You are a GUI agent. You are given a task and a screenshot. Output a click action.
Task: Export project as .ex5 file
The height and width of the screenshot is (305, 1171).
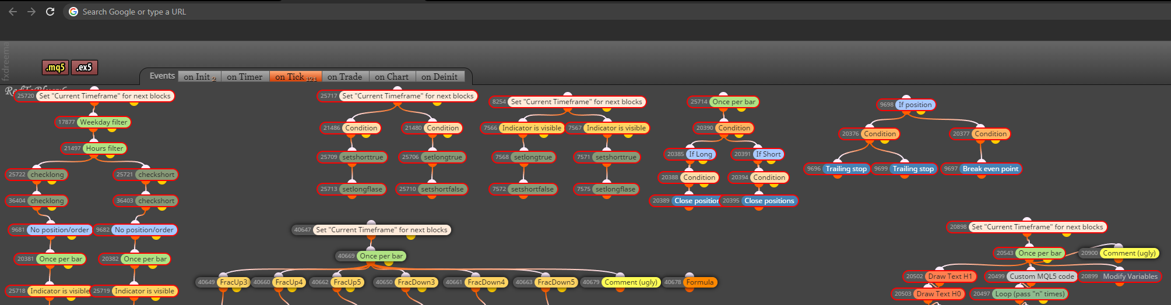[85, 68]
